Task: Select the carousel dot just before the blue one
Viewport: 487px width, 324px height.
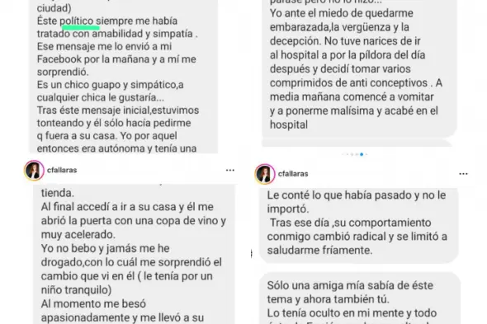Action: tap(357, 154)
